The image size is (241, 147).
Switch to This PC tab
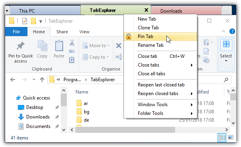point(45,11)
